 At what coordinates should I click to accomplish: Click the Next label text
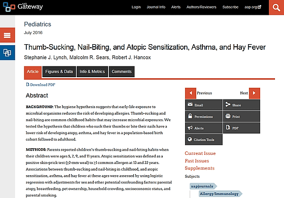(244, 93)
